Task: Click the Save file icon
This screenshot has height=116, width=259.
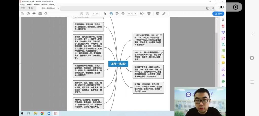Action: [22, 14]
